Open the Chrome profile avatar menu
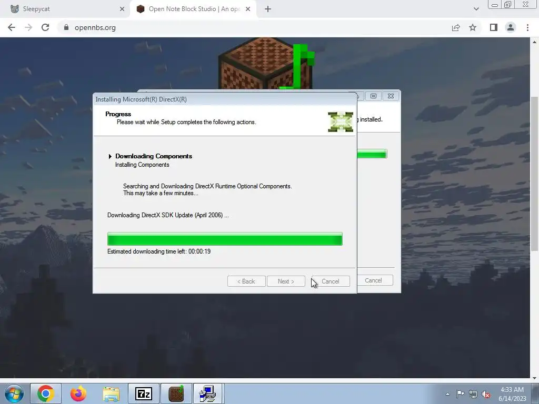 click(x=511, y=27)
